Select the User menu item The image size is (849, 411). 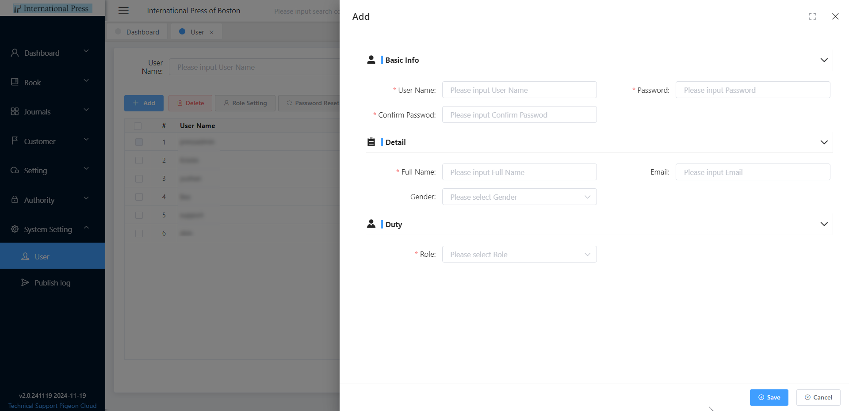pos(53,256)
